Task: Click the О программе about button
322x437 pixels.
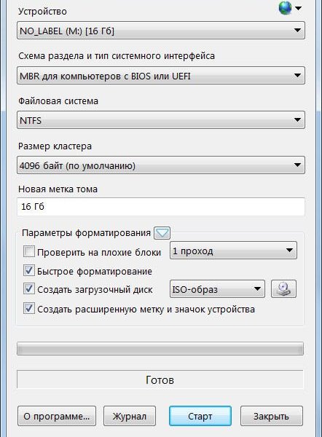Action: click(x=57, y=416)
